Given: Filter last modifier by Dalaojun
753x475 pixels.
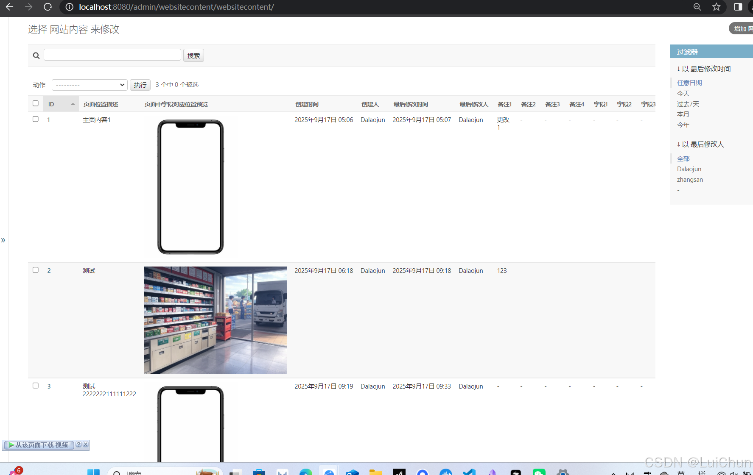Looking at the screenshot, I should 689,169.
